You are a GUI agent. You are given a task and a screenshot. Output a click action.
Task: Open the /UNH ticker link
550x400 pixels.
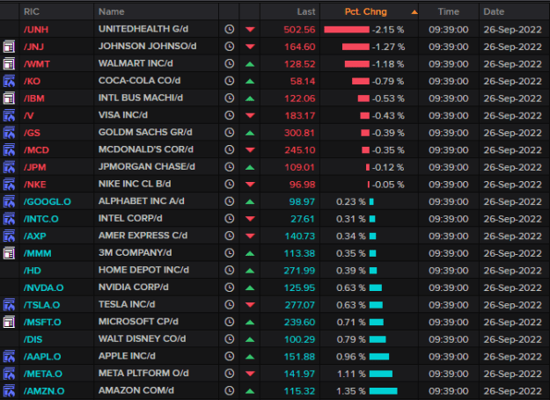[x=36, y=29]
